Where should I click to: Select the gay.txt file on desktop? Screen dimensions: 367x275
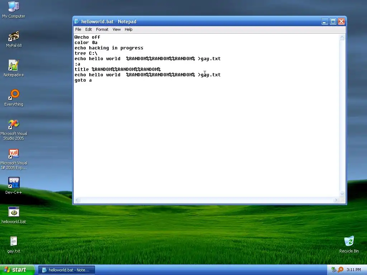point(14,244)
